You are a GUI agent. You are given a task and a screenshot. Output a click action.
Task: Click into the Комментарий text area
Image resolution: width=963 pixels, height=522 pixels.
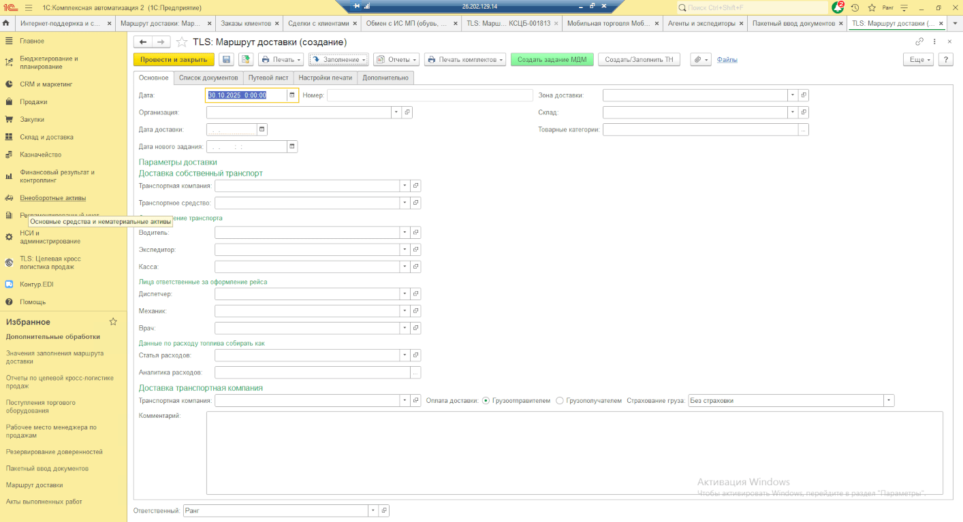(x=574, y=453)
